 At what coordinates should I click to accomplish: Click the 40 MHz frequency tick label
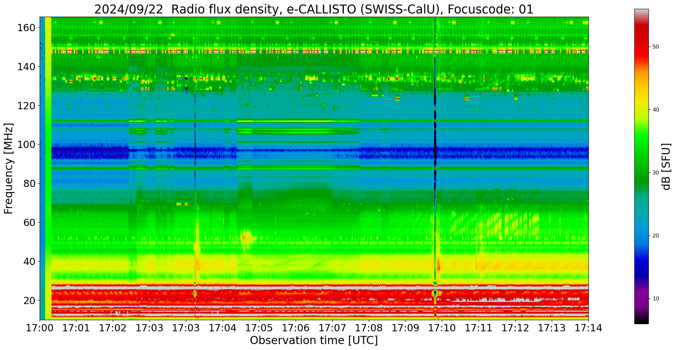click(x=29, y=261)
